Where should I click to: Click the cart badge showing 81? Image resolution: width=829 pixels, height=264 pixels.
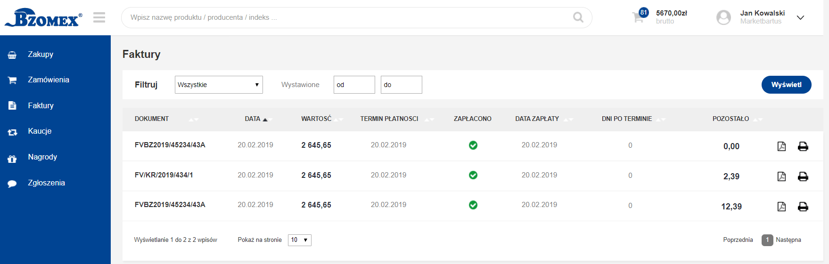coord(643,12)
